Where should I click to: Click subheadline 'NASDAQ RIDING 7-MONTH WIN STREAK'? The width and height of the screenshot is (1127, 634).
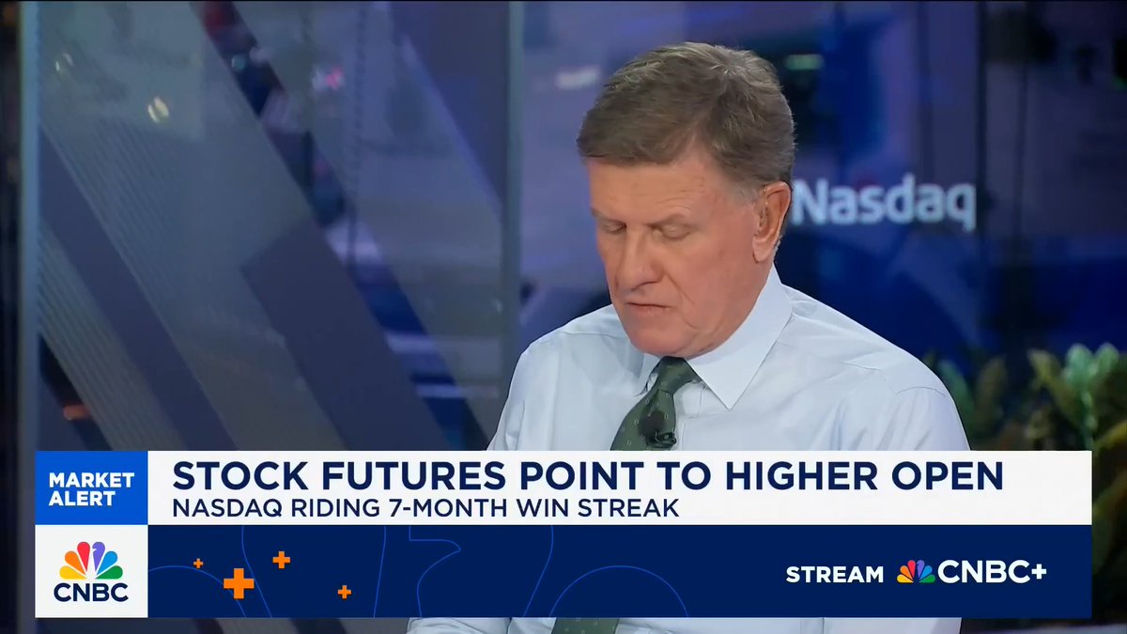pyautogui.click(x=425, y=509)
